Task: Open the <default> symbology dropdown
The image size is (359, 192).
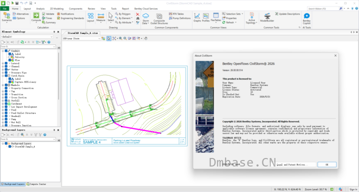Action: pyautogui.click(x=27, y=36)
